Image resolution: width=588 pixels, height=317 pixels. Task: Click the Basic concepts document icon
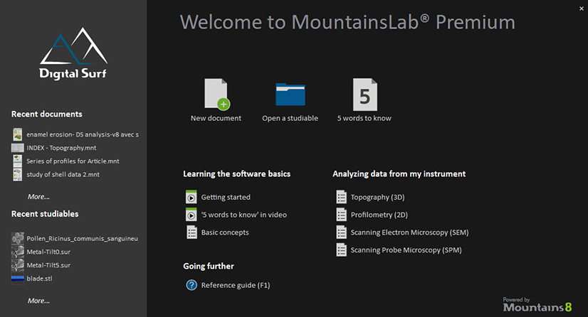tap(191, 232)
